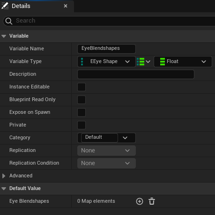Check the Expose on Spawn checkbox
215x215 pixels.
point(82,112)
